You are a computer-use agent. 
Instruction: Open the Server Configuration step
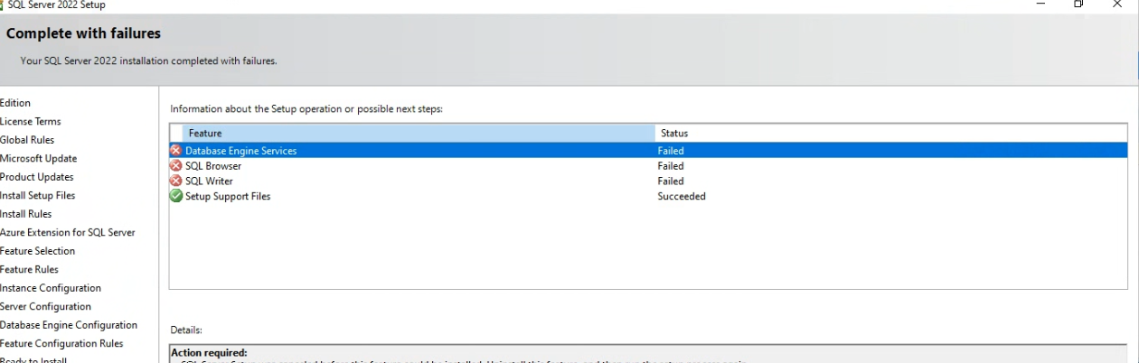(46, 306)
